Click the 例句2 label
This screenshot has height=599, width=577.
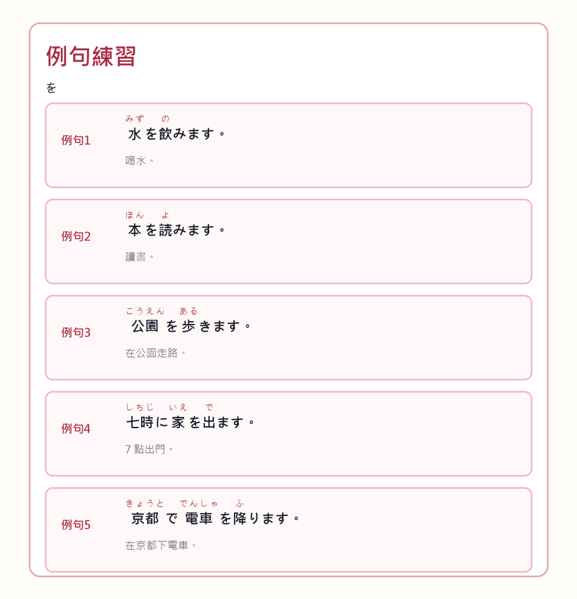tap(76, 236)
